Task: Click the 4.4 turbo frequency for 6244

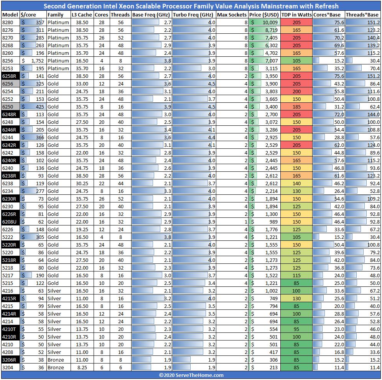Action: click(194, 137)
